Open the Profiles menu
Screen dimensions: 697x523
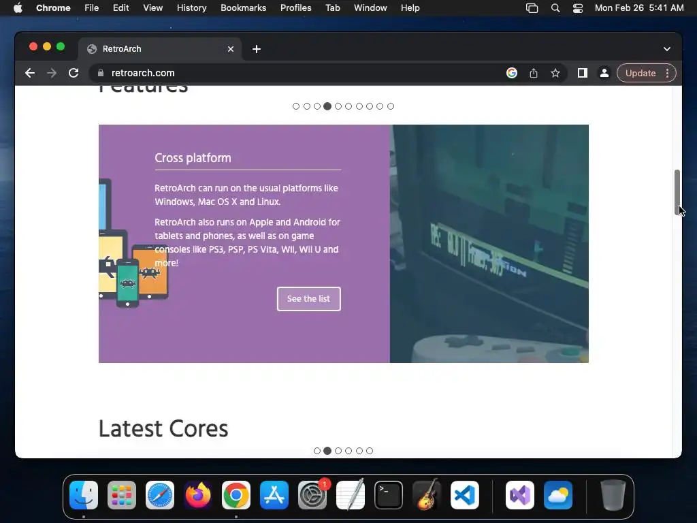click(295, 8)
